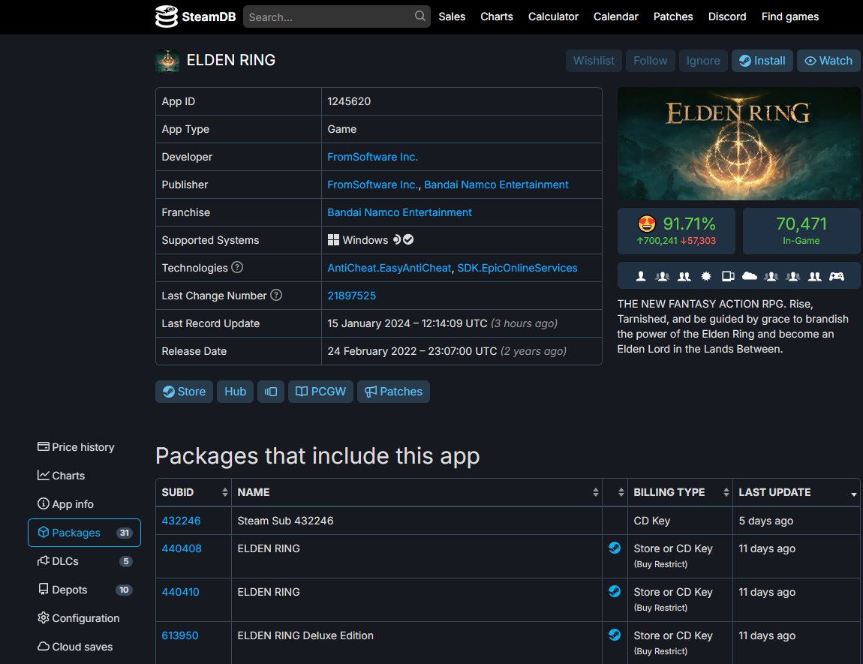863x664 pixels.
Task: Sort by the unlabeled store icon column
Action: (615, 492)
